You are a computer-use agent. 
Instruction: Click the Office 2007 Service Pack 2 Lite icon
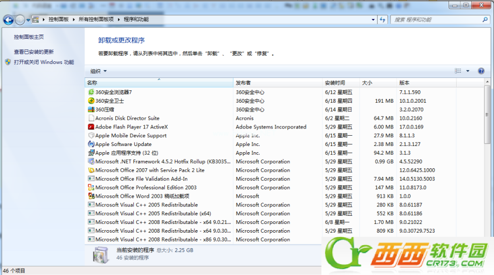(91, 170)
